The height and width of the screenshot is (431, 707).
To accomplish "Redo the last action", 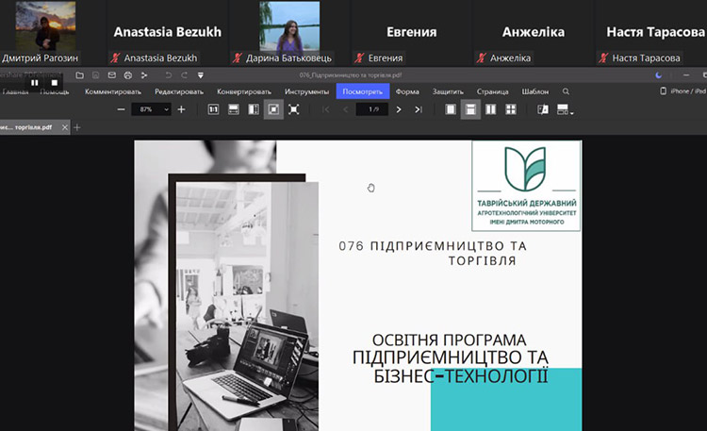I will pos(185,75).
